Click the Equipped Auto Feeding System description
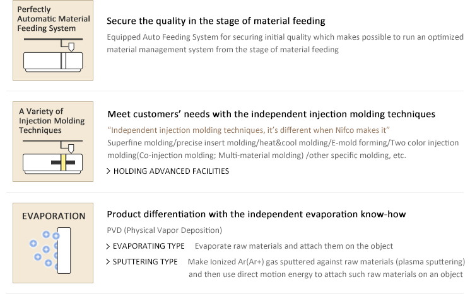The width and height of the screenshot is (470, 294). point(285,43)
